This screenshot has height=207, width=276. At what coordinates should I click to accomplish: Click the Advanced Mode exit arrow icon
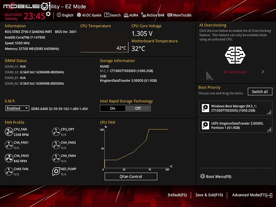[x=270, y=195]
